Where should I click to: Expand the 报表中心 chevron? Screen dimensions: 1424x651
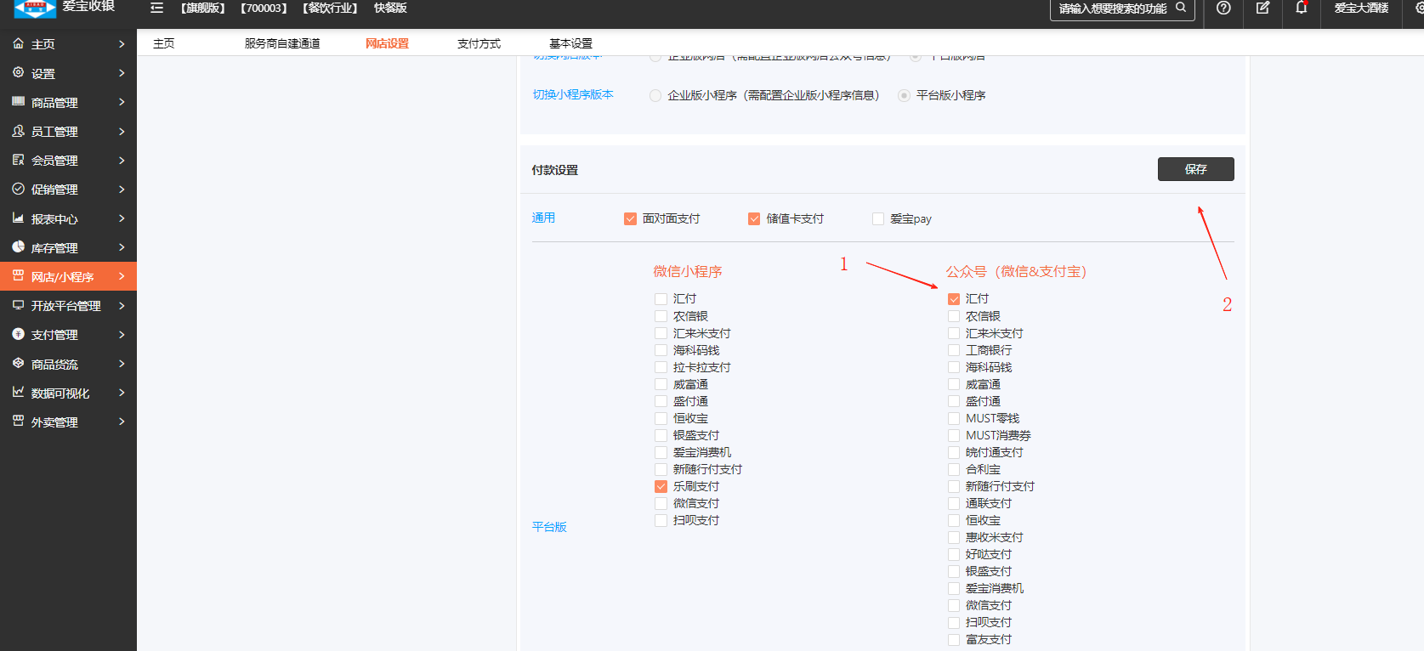coord(122,218)
